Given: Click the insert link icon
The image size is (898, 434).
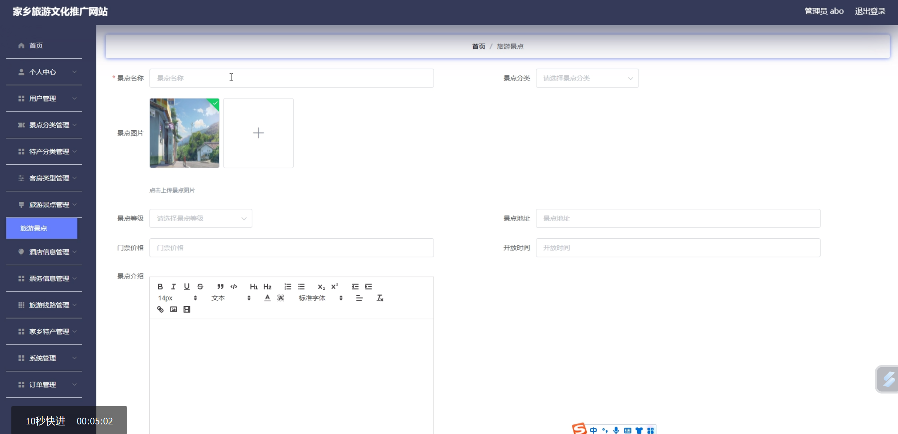Looking at the screenshot, I should [160, 309].
